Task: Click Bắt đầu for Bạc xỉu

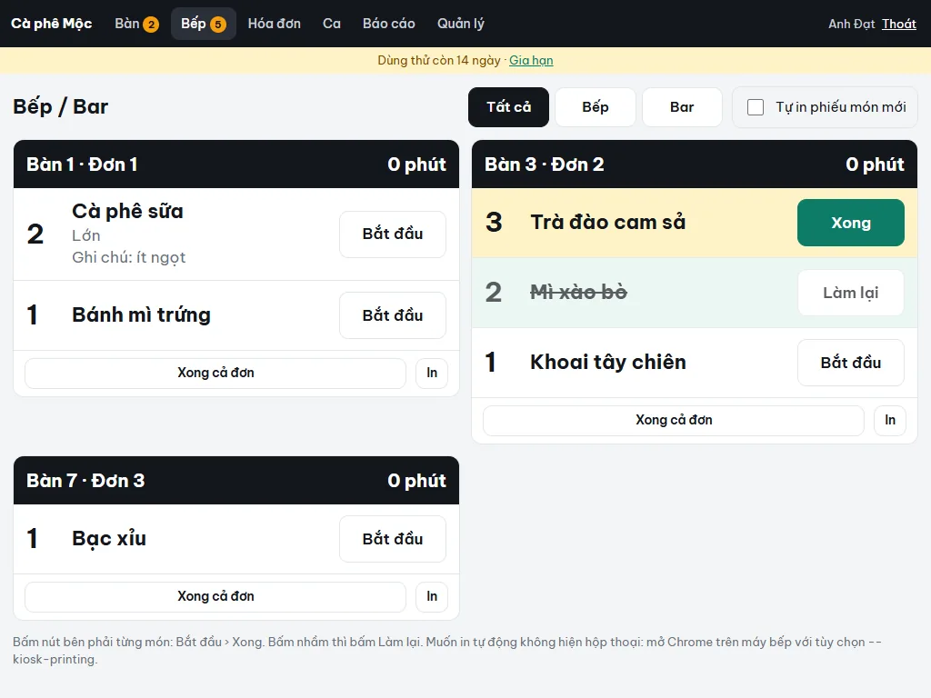Action: pos(393,539)
